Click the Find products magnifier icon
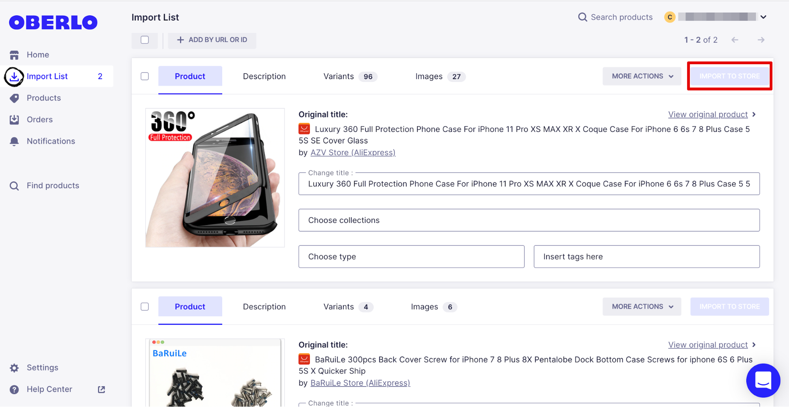The width and height of the screenshot is (789, 407). [14, 186]
